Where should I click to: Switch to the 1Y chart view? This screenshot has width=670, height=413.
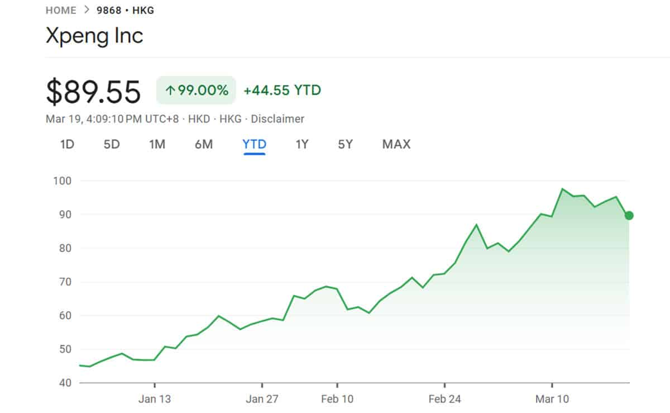coord(301,144)
